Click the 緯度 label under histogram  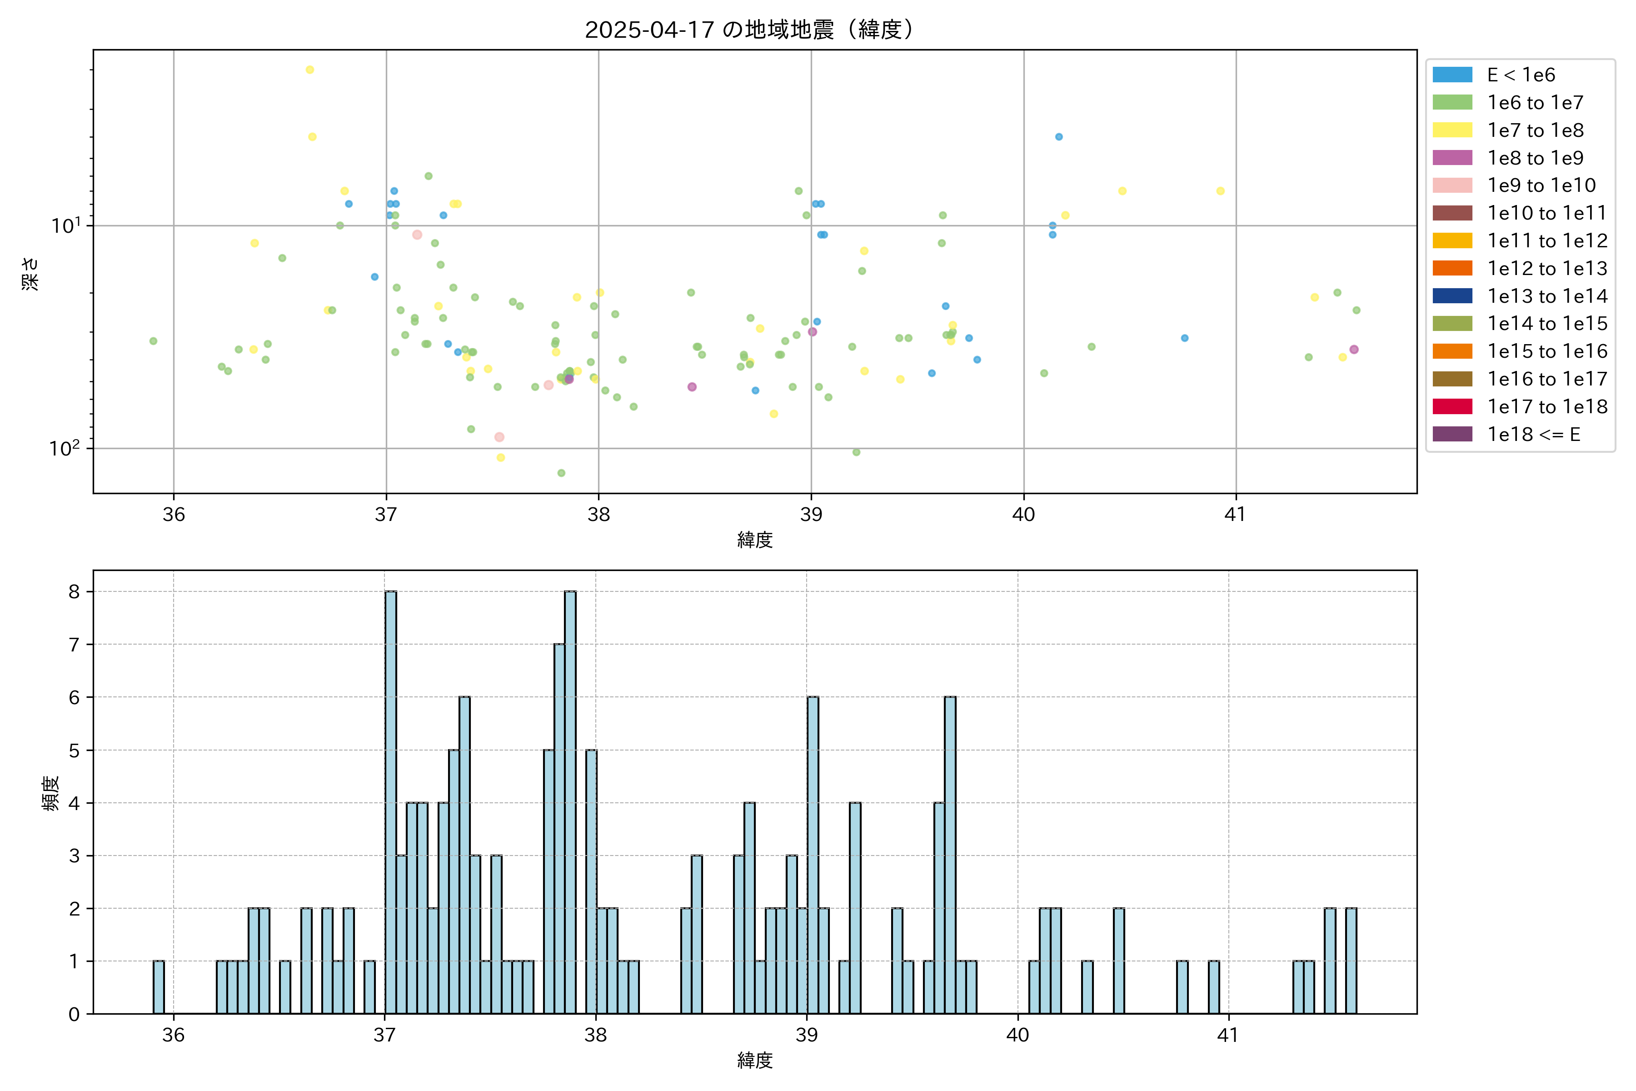click(755, 1060)
